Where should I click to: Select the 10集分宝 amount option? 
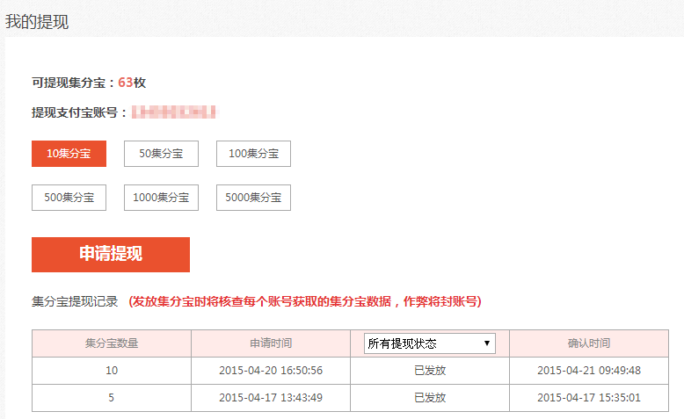pos(69,154)
